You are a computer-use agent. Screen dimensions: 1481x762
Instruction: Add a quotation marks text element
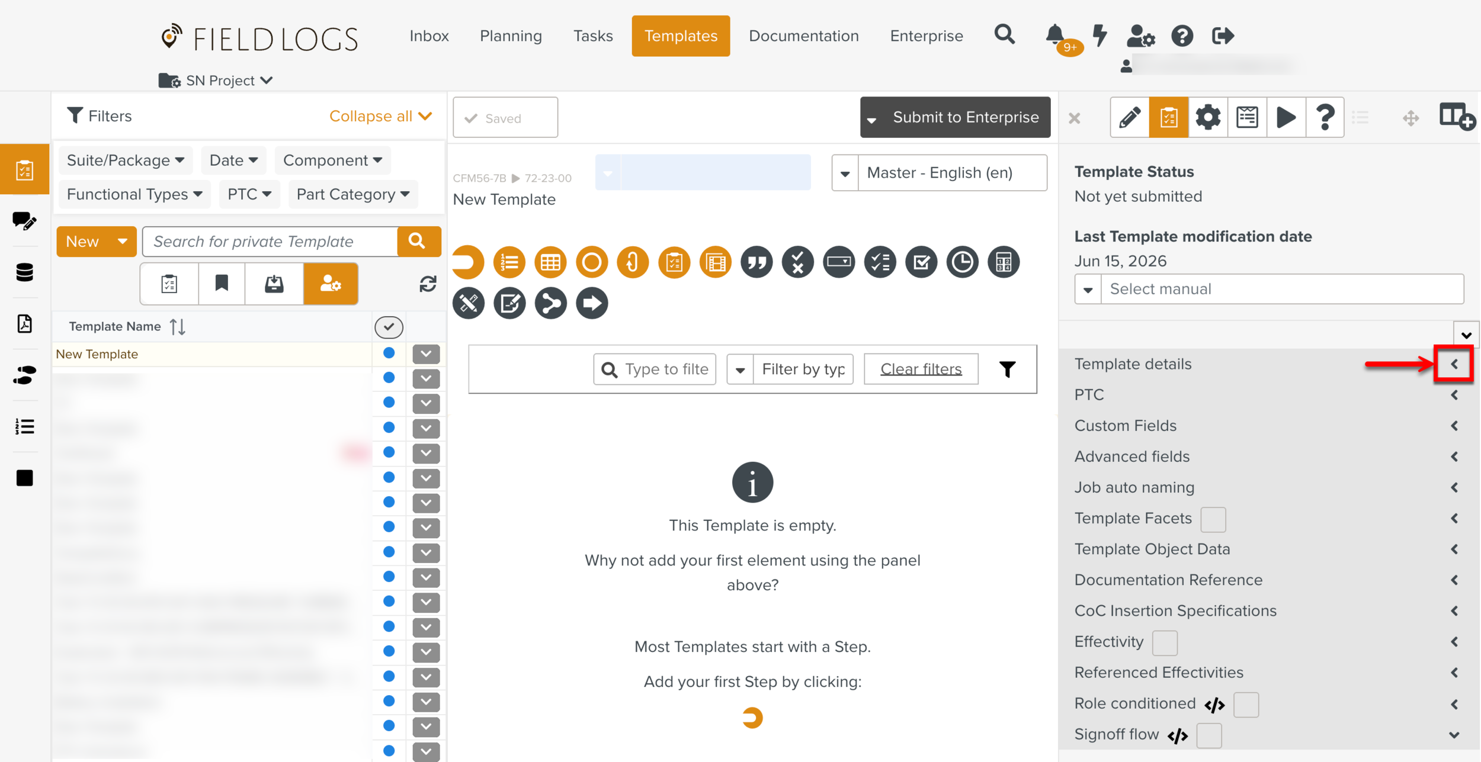click(756, 262)
